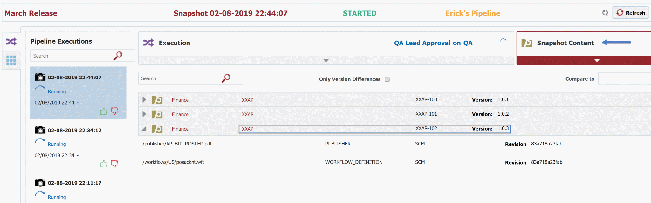Click XXAP link in version 1.0.1 row
The width and height of the screenshot is (651, 203).
pyautogui.click(x=248, y=100)
